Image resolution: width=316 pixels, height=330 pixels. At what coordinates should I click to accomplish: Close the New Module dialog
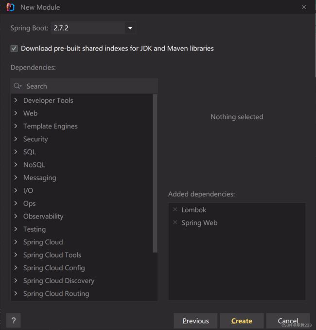click(304, 7)
